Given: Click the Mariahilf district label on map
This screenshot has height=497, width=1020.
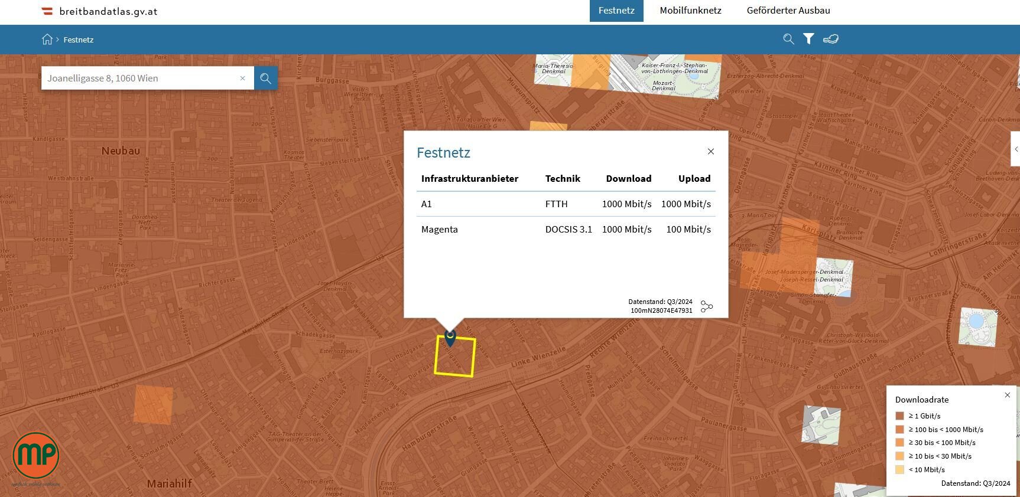Looking at the screenshot, I should coord(169,483).
